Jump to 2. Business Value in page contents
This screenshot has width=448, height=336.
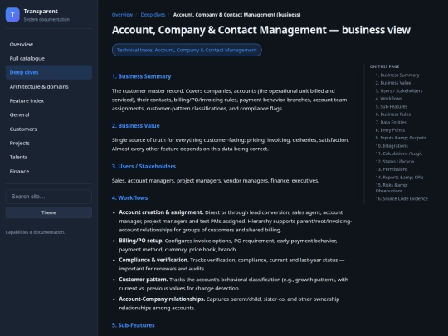393,83
